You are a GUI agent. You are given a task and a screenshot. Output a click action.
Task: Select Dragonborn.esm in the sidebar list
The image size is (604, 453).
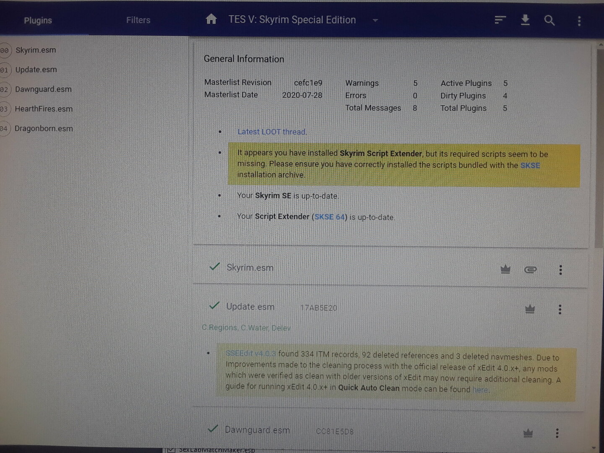click(x=44, y=128)
